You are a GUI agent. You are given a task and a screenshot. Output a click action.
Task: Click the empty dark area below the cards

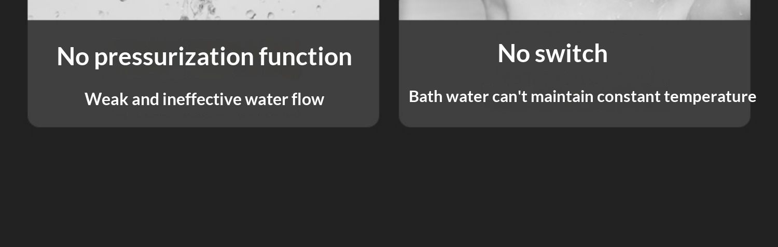389,192
